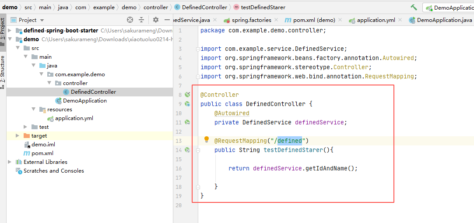Click the Spring bean gutter icon line 8
The width and height of the screenshot is (474, 223).
(x=187, y=95)
